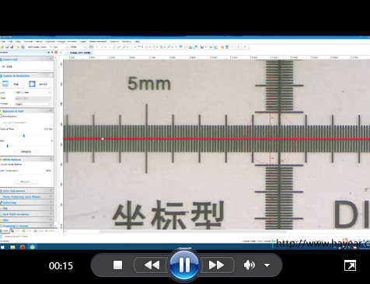Select the hand pan tool icon
Screen dimensions: 370x284
[x=91, y=47]
